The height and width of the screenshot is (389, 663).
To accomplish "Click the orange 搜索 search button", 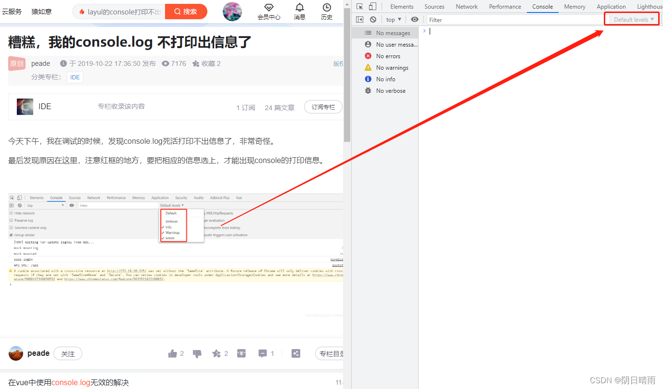I will (186, 12).
